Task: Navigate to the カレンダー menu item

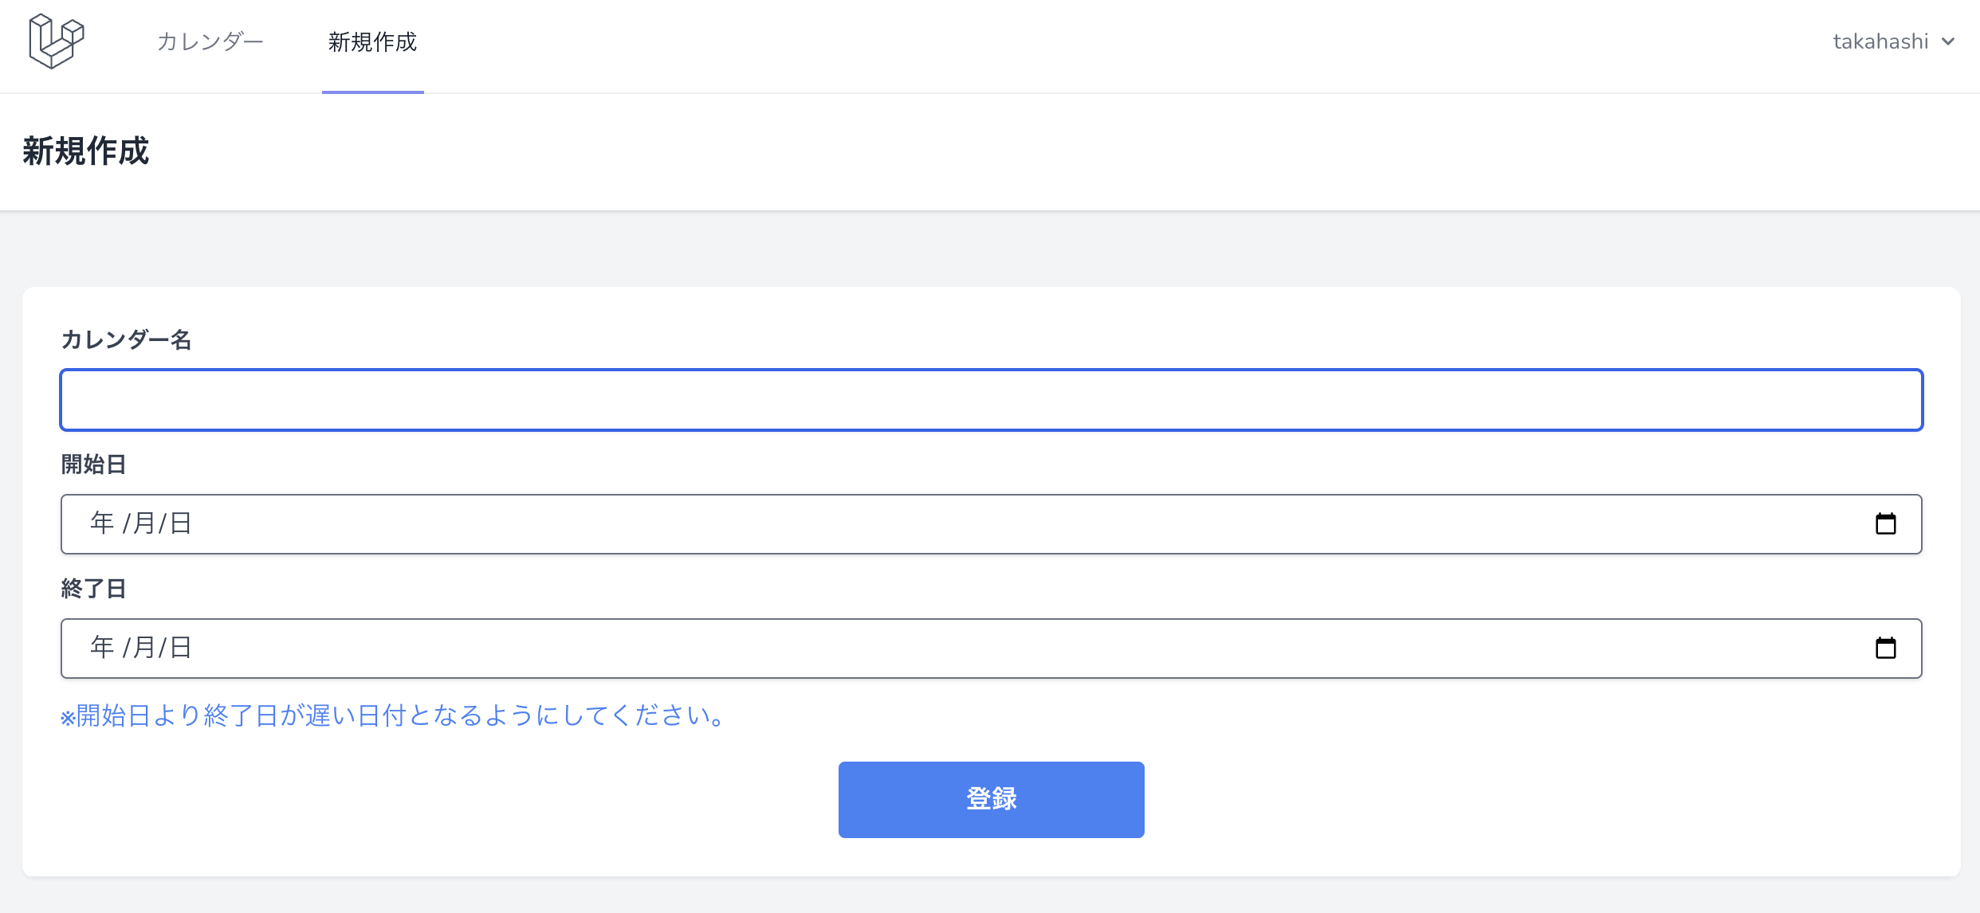Action: (210, 41)
